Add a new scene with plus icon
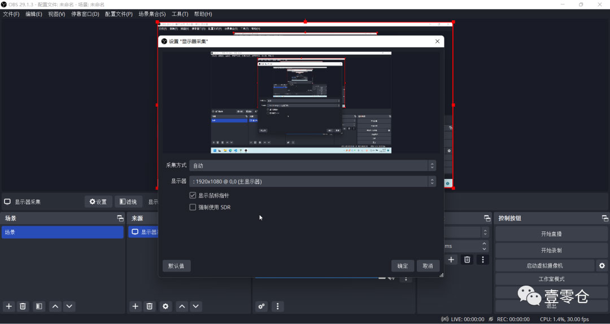610x324 pixels. 8,306
